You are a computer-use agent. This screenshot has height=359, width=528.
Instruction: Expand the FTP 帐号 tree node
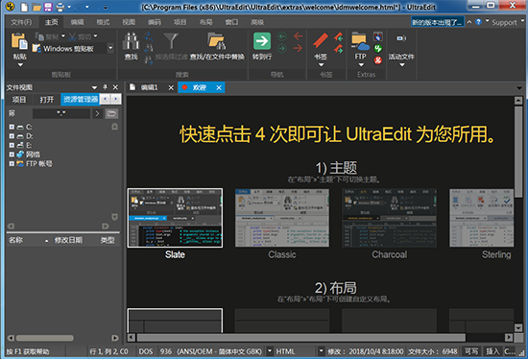click(x=12, y=164)
